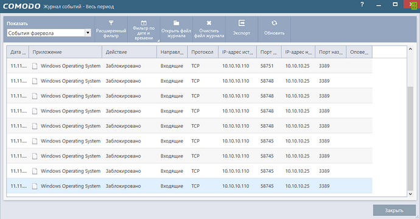Sort by the Действие column header
This screenshot has width=420, height=219.
tap(130, 52)
